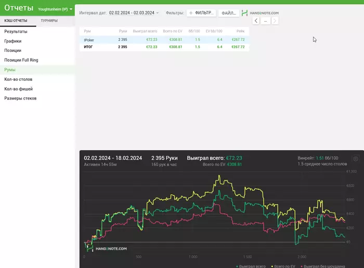Toggle Выиграл без шоудауна legend line
The image size is (364, 268).
coord(323,266)
